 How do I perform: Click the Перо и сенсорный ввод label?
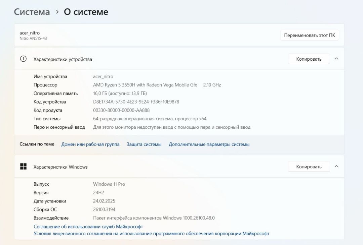click(59, 127)
